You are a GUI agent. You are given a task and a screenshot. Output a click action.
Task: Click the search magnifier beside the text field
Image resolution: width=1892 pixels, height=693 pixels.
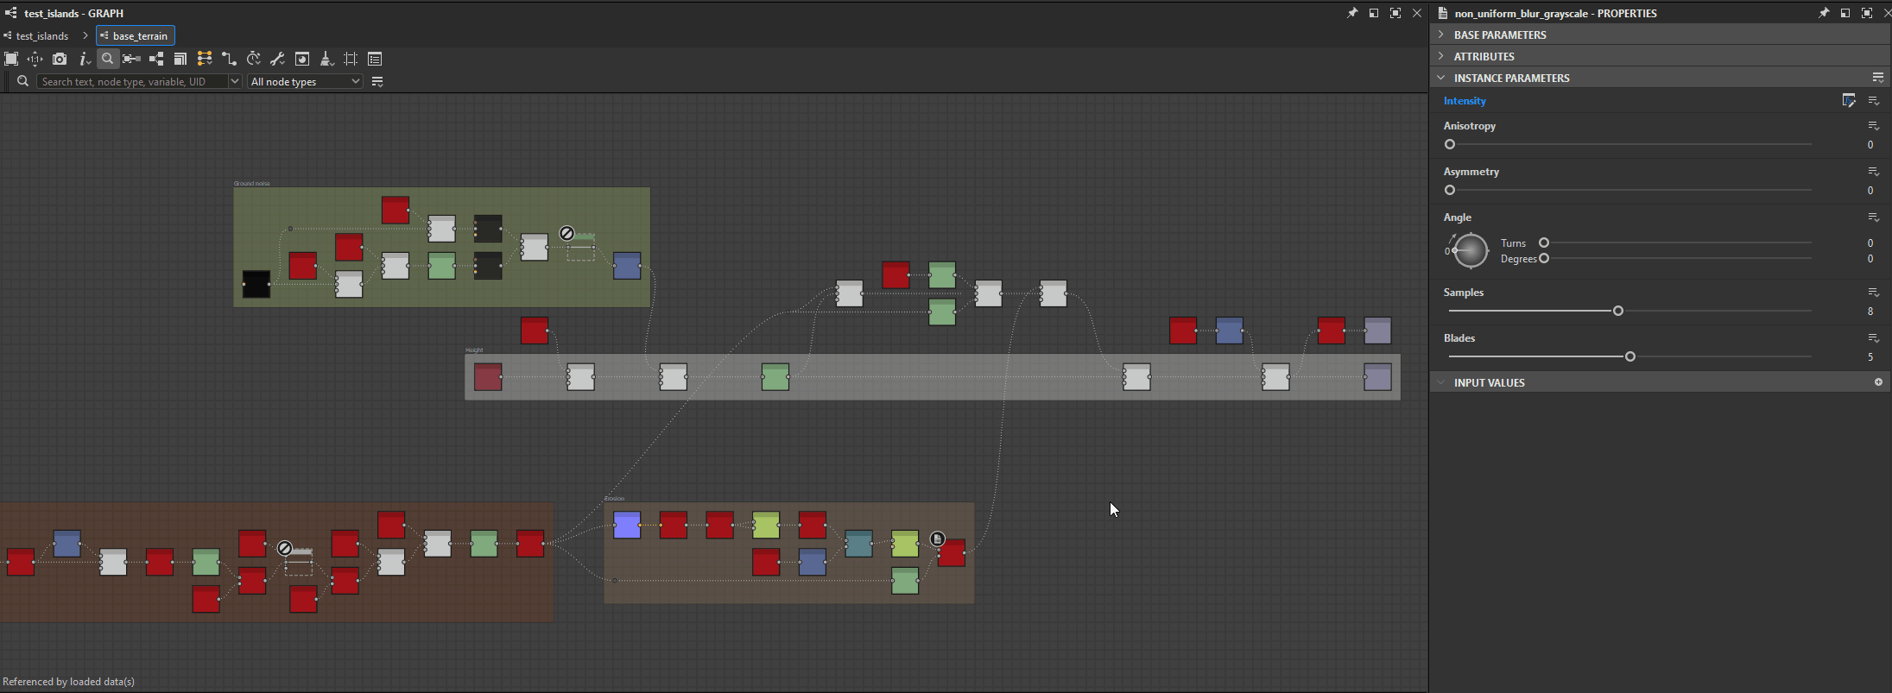click(x=23, y=81)
